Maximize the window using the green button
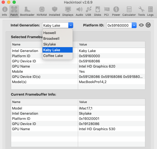Viewport: 157px width, 149px height. [x=14, y=2]
